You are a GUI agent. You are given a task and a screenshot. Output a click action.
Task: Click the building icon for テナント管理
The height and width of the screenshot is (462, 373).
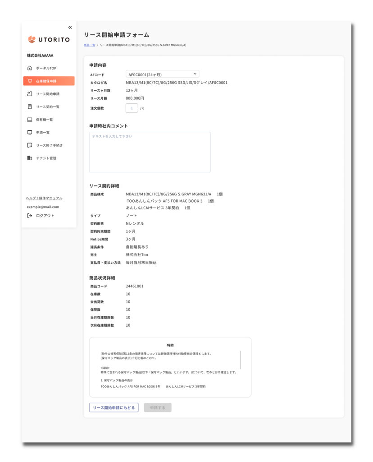[30, 158]
